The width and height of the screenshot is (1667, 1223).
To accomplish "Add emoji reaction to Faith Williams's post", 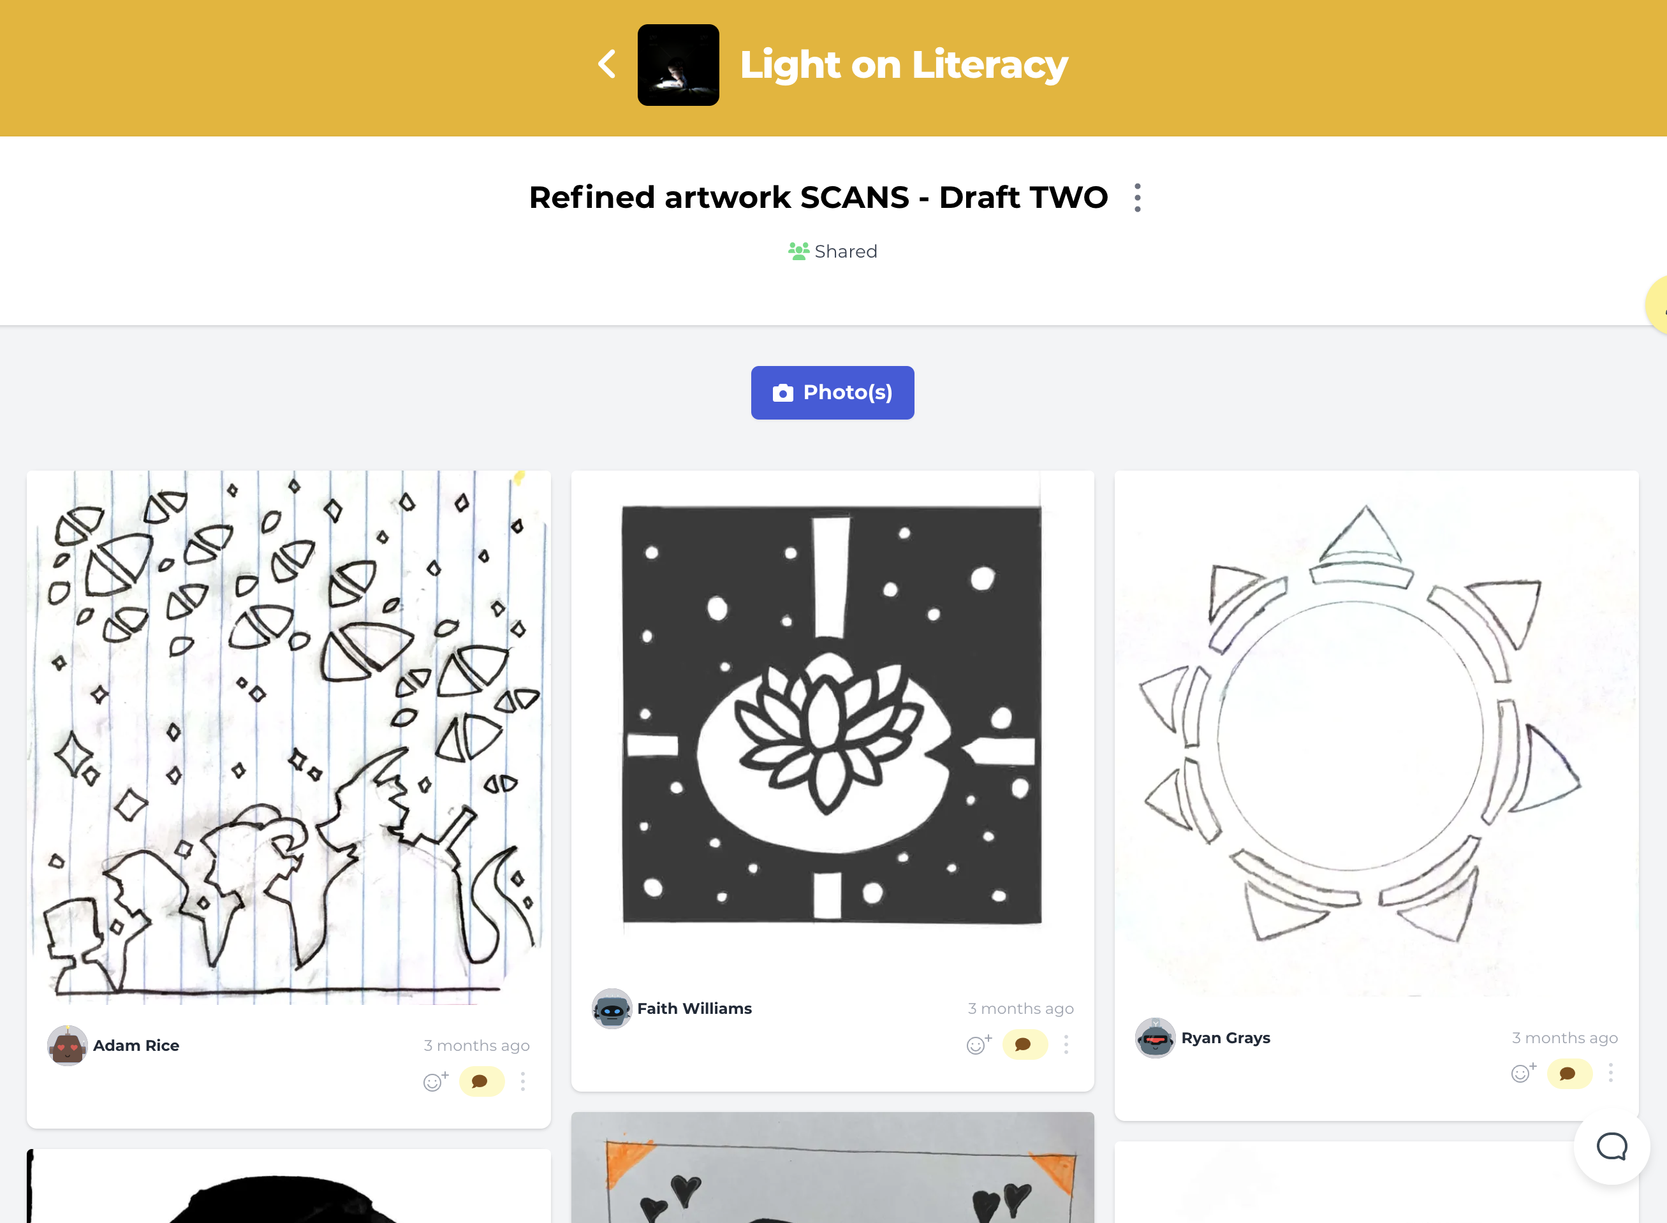I will (x=979, y=1044).
